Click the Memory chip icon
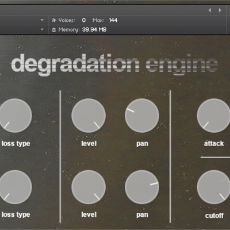 [54, 30]
